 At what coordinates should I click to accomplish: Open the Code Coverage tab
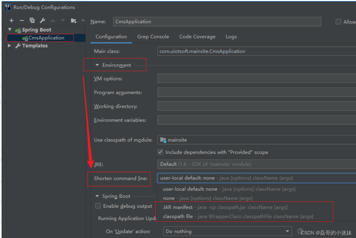pos(197,37)
